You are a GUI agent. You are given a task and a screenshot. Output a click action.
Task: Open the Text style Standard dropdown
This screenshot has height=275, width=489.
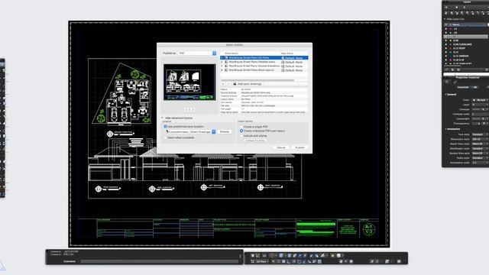click(x=481, y=134)
